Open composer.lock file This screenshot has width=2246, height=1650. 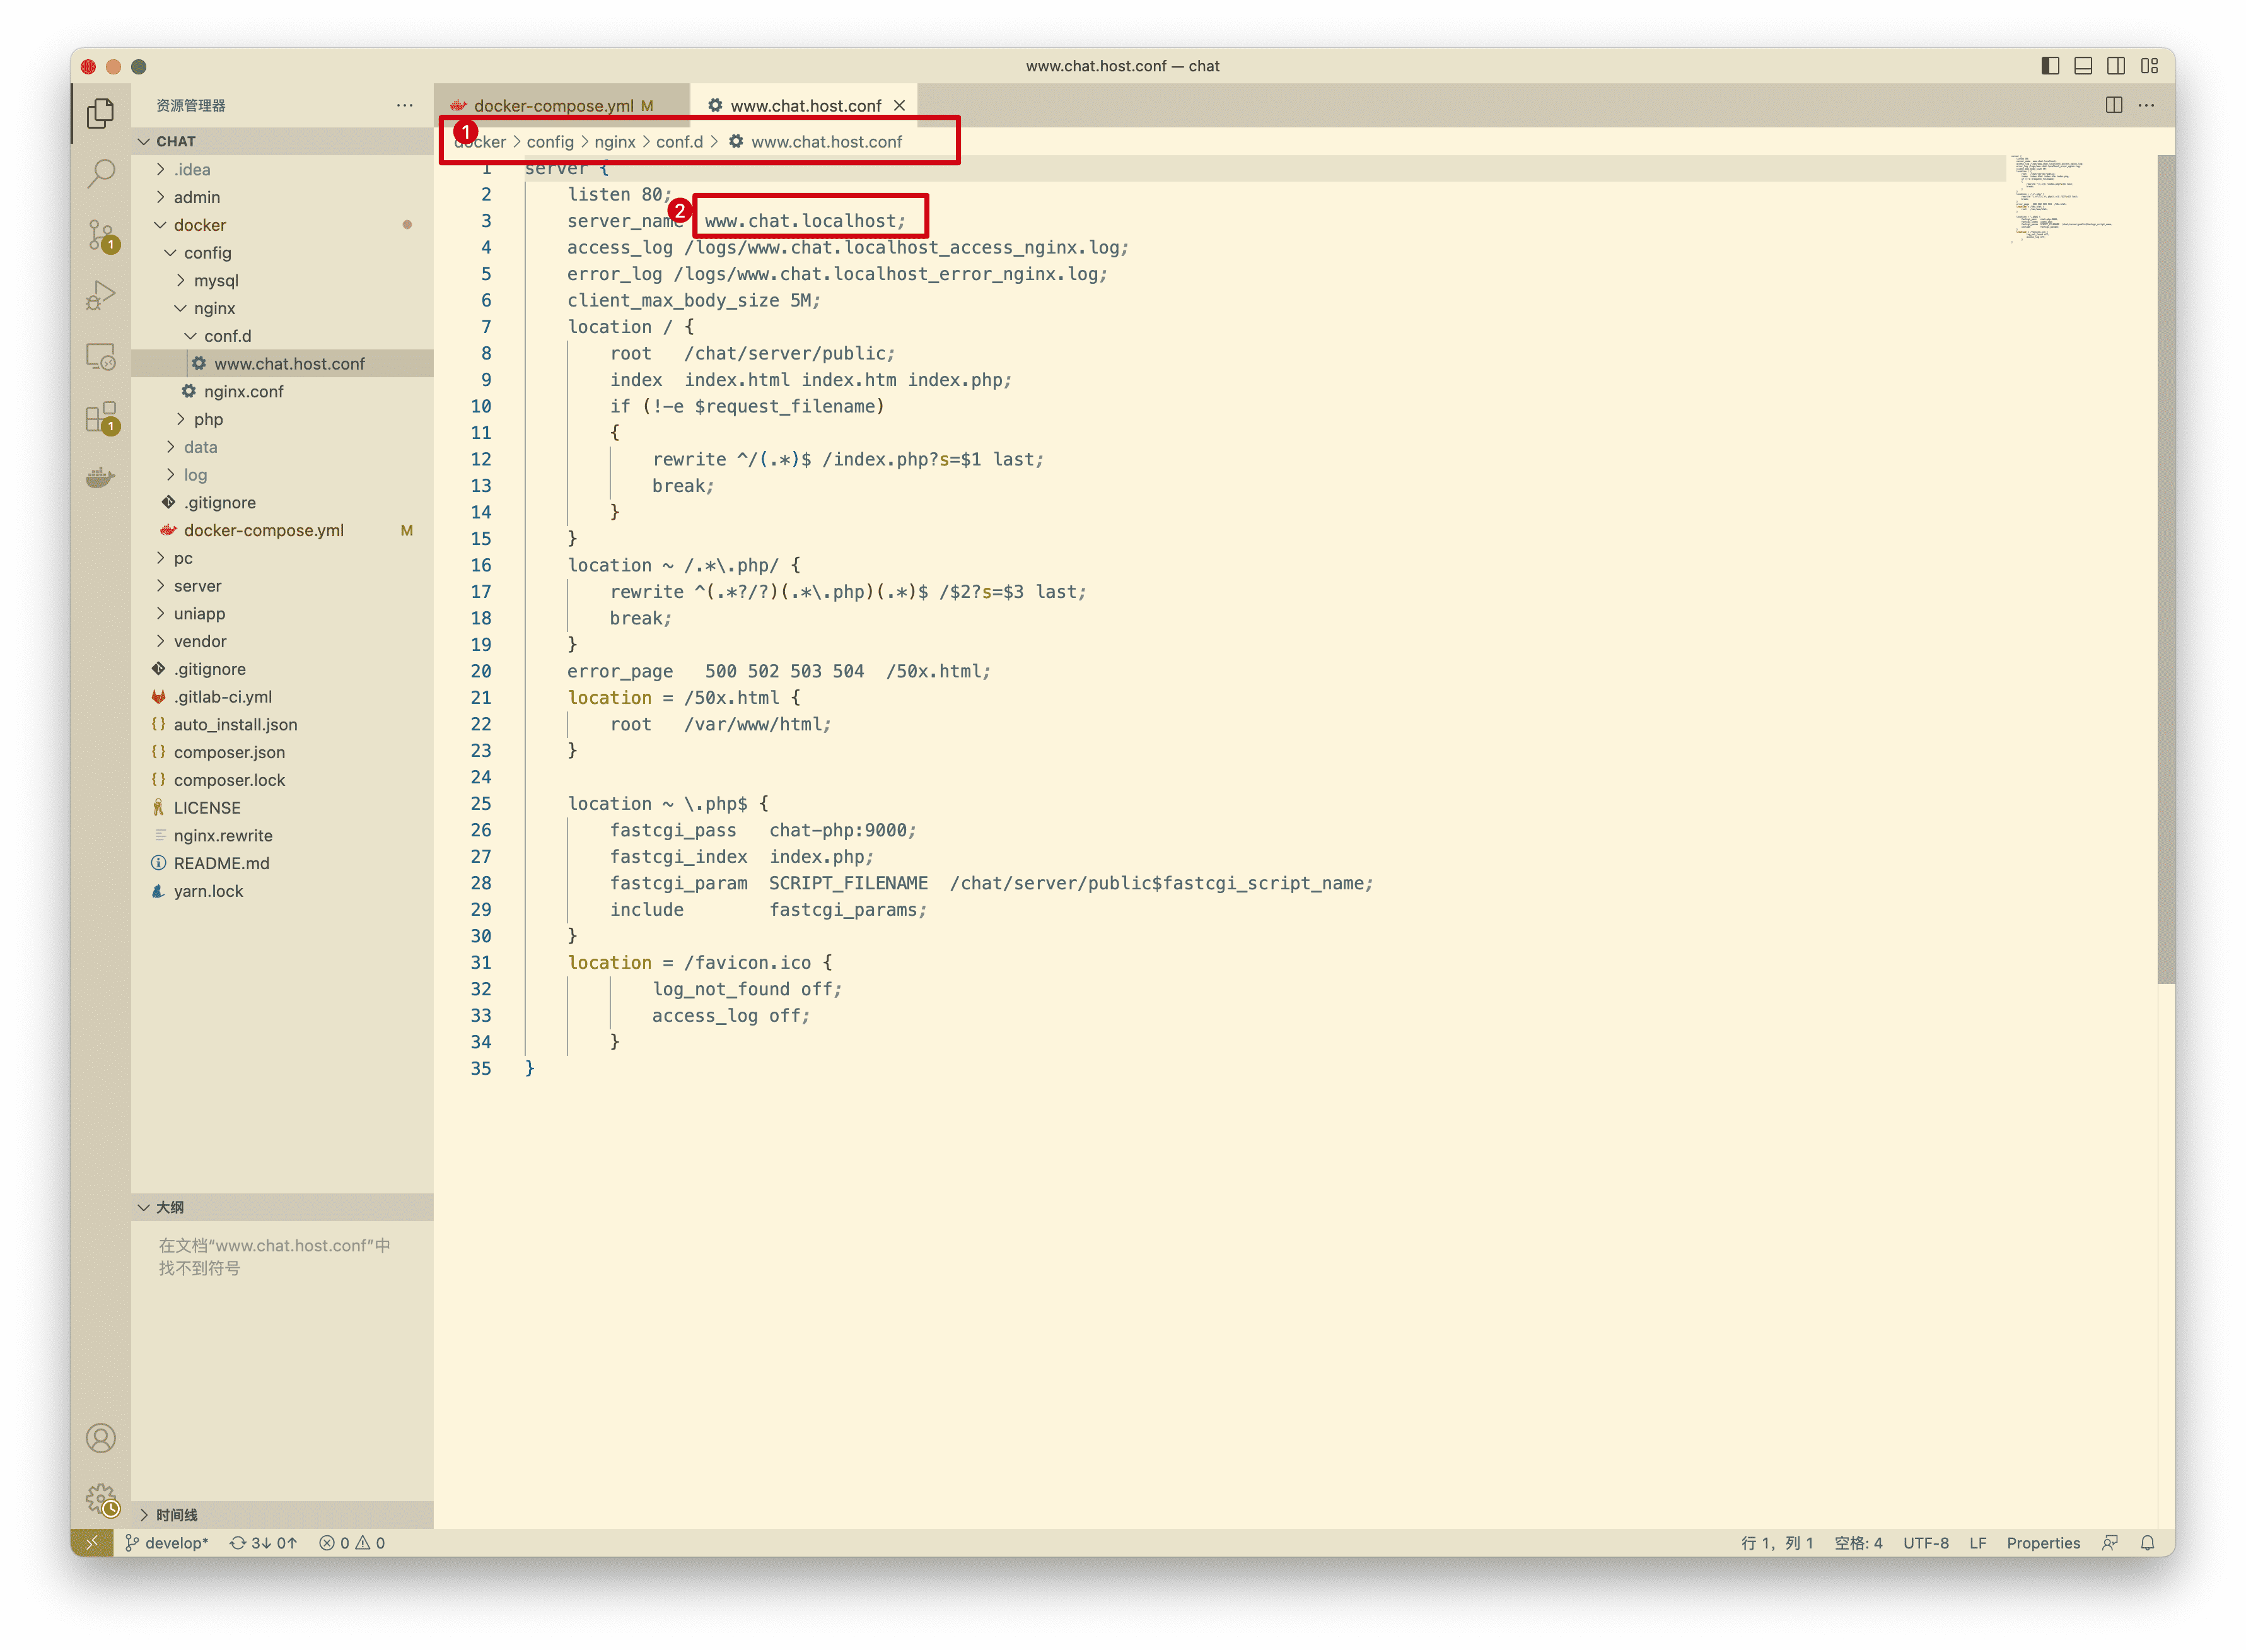tap(282, 781)
